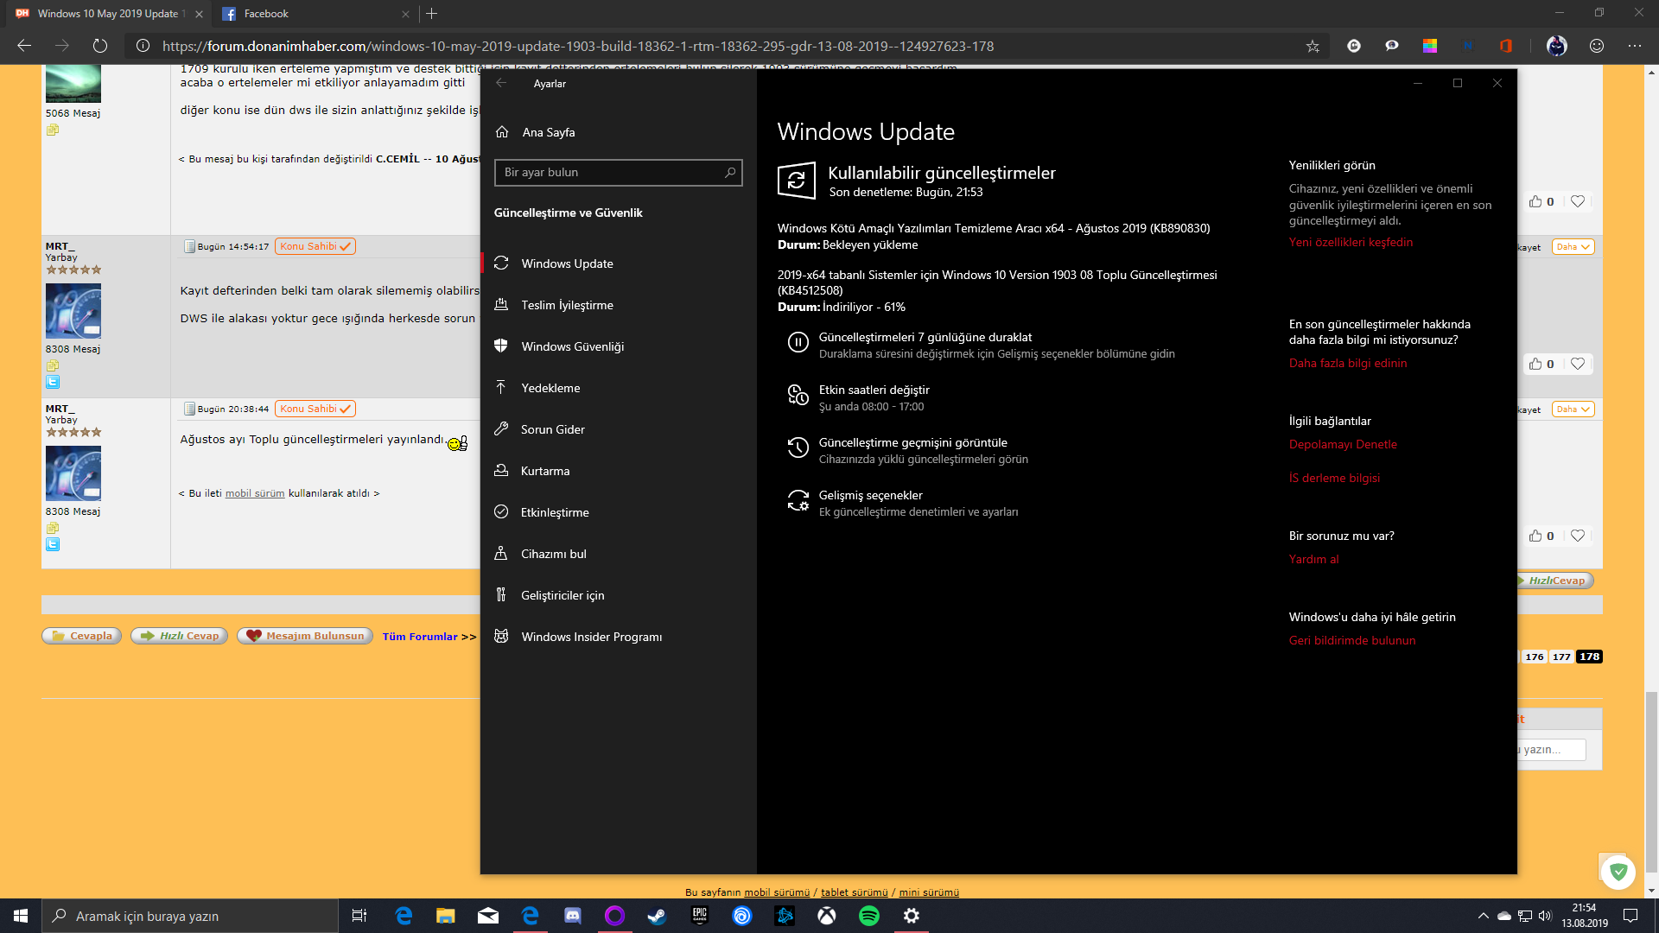Switch to the Facebook browser tab
This screenshot has height=933, width=1659.
(314, 13)
